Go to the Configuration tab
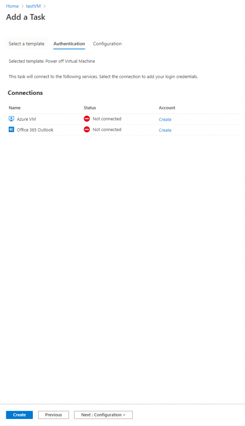This screenshot has height=426, width=245. pos(107,44)
